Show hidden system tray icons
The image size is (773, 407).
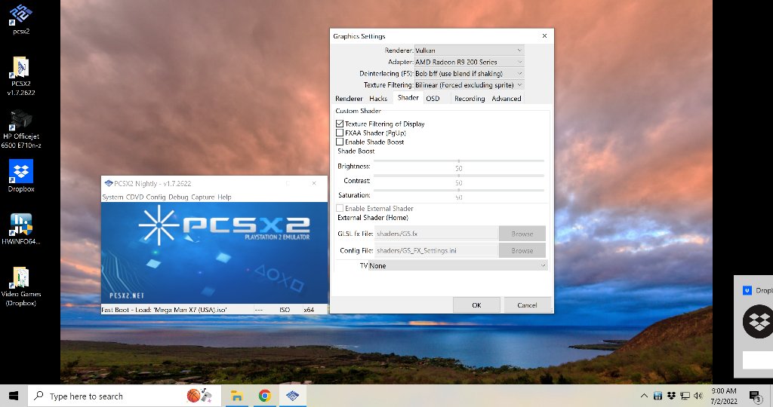644,396
